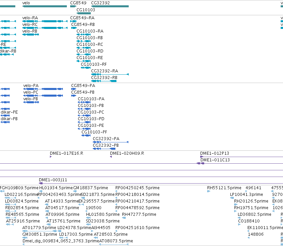The height and width of the screenshot is (246, 283).
Task: Click the CG32392 gene bar
Action: [x=110, y=6]
